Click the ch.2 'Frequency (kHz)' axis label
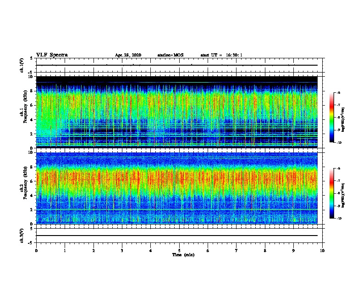The image size is (363, 281). click(x=25, y=183)
